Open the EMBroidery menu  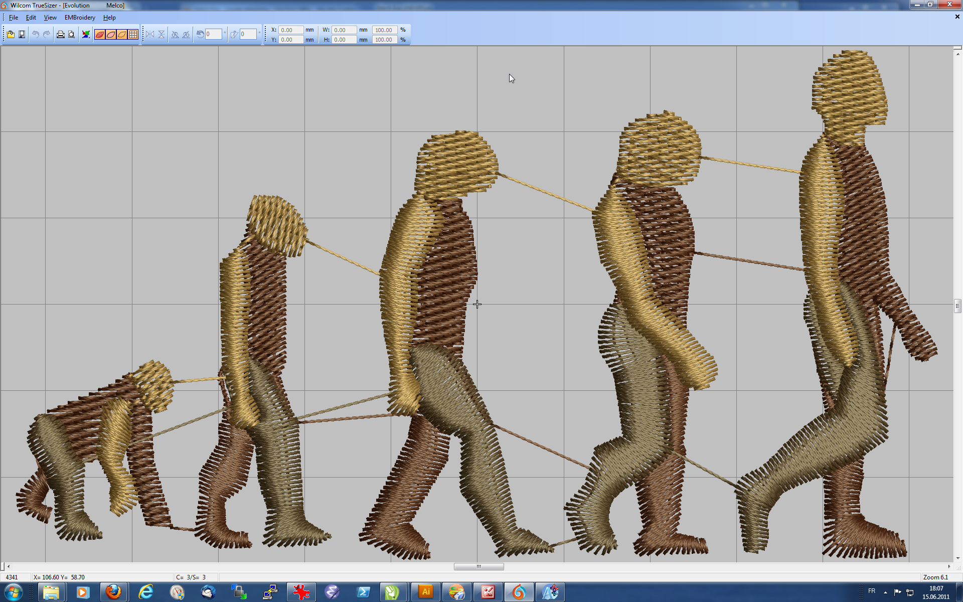[80, 18]
